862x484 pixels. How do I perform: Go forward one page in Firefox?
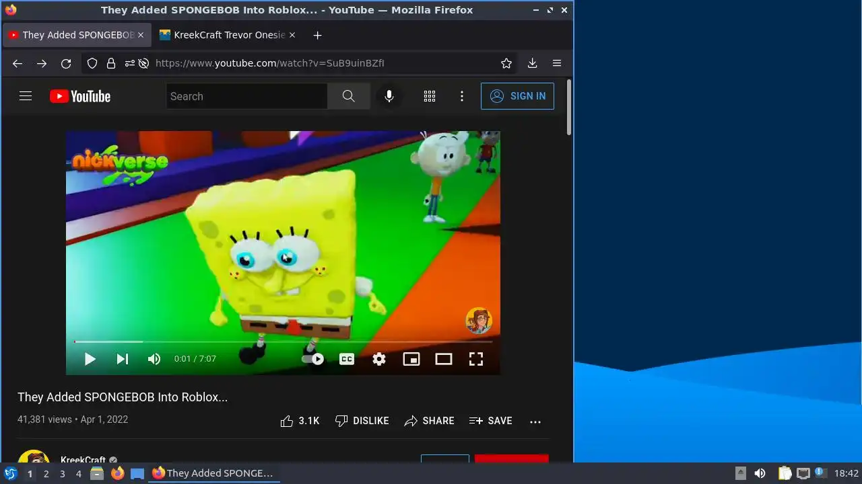tap(42, 63)
